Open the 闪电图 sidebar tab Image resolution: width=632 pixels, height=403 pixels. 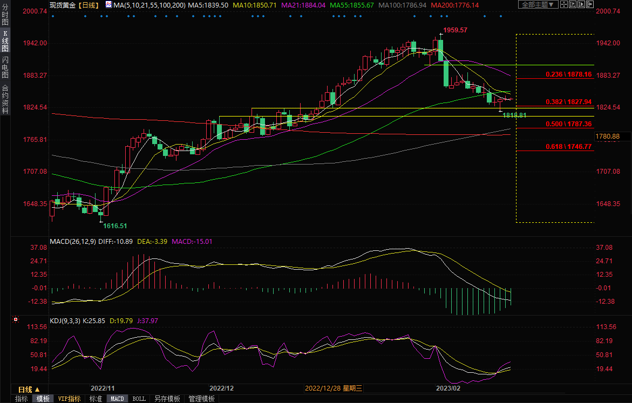[x=5, y=68]
